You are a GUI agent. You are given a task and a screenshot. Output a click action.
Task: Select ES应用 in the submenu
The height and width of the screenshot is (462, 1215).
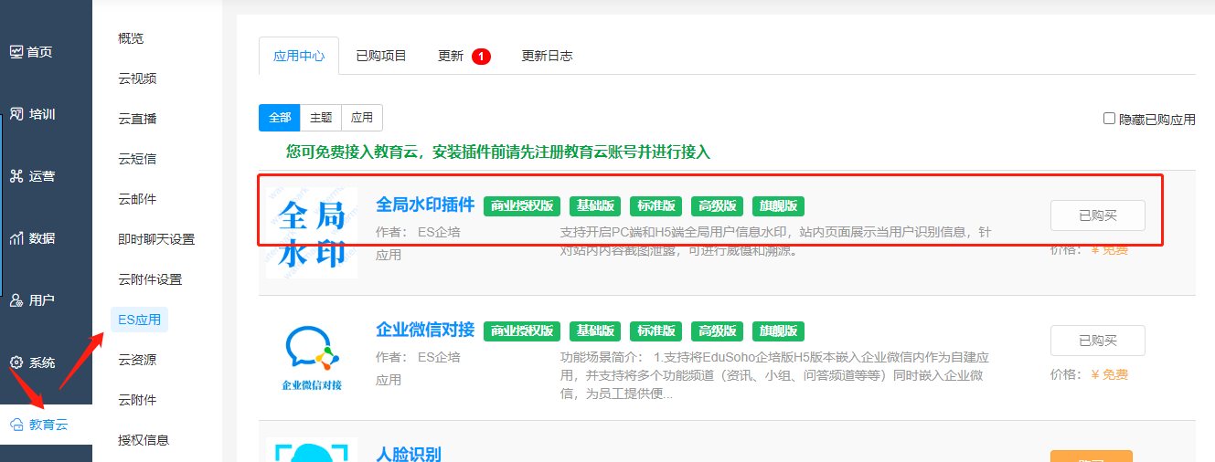(139, 320)
